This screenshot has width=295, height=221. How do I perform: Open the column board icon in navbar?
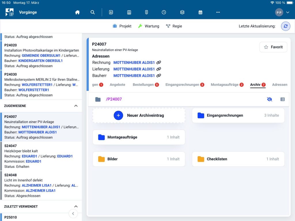coord(129,12)
